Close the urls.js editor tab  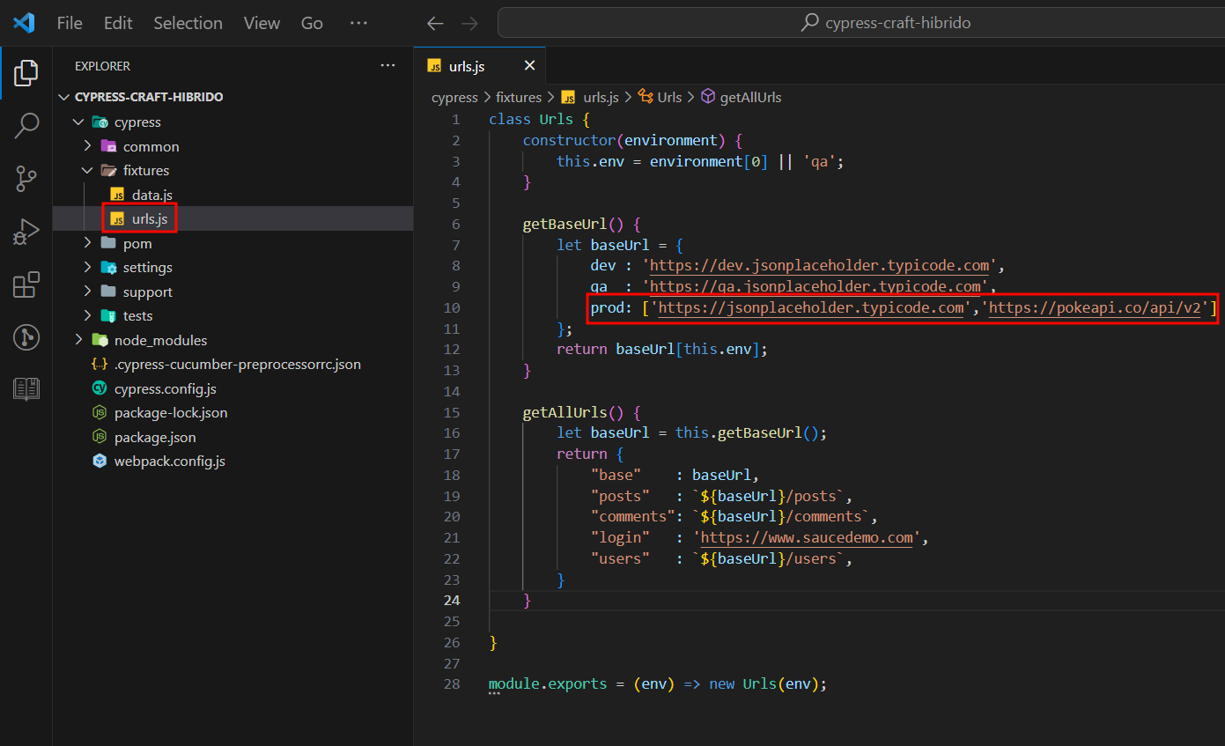529,66
